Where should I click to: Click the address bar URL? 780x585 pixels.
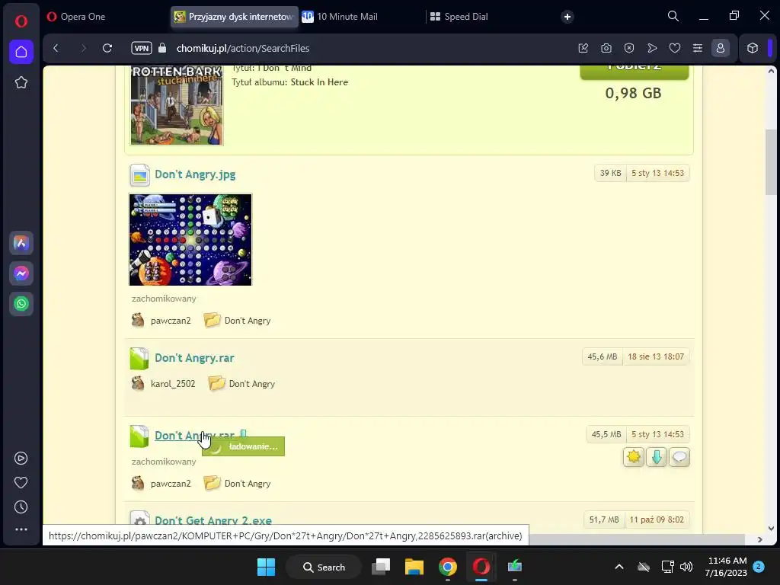click(243, 48)
